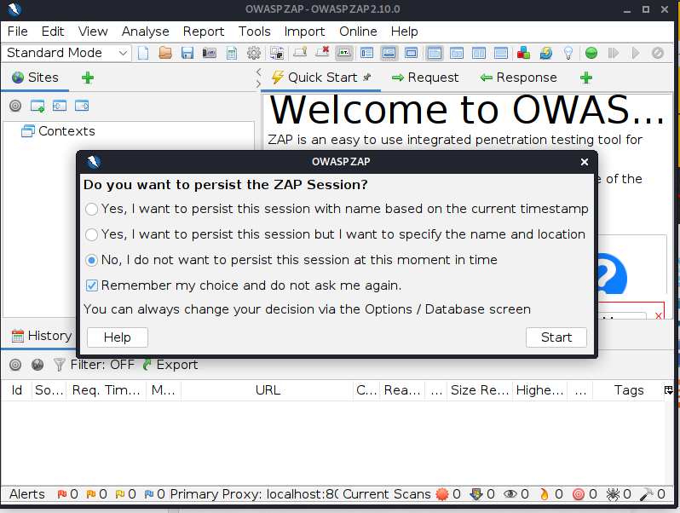Click the Id column header in History
The width and height of the screenshot is (680, 513).
16,389
